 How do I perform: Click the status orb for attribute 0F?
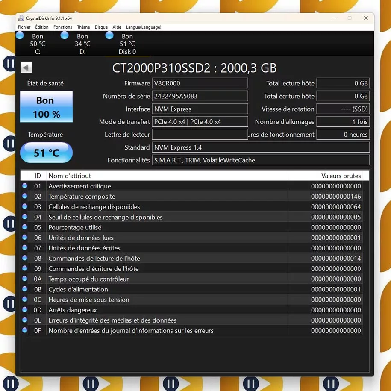pyautogui.click(x=25, y=330)
